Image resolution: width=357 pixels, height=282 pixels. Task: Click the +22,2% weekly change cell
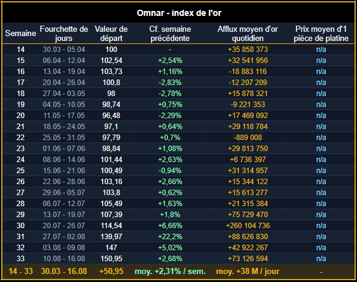170,237
